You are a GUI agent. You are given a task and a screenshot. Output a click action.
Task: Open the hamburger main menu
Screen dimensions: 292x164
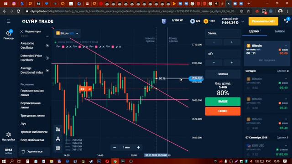(x=9, y=21)
